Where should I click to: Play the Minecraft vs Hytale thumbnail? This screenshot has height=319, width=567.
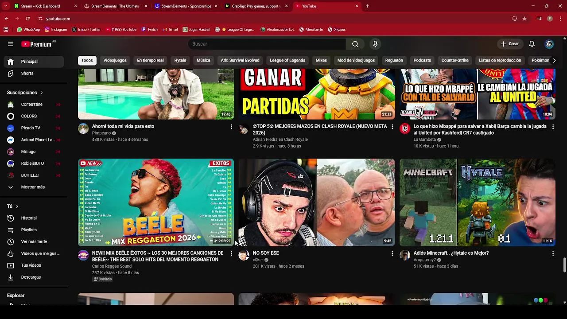click(x=478, y=202)
